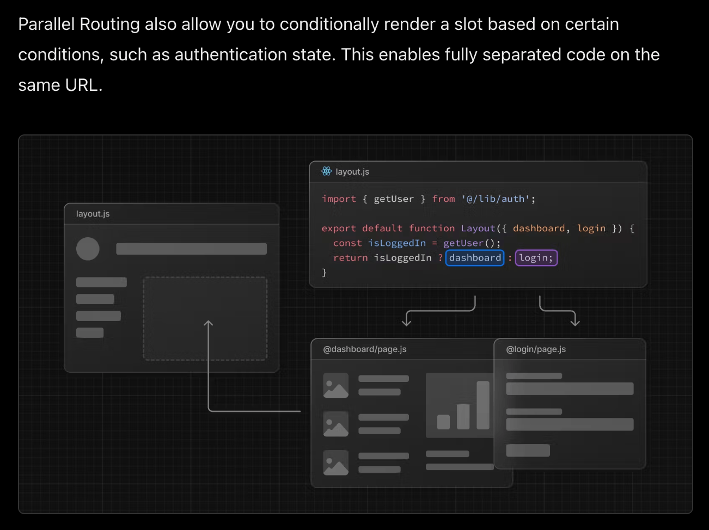Click the React logo icon on layout.js header

[326, 171]
